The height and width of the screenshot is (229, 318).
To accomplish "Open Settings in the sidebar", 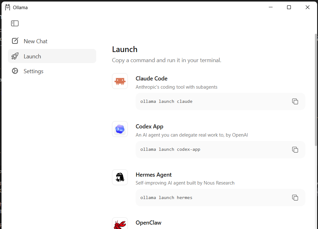I will click(52, 71).
